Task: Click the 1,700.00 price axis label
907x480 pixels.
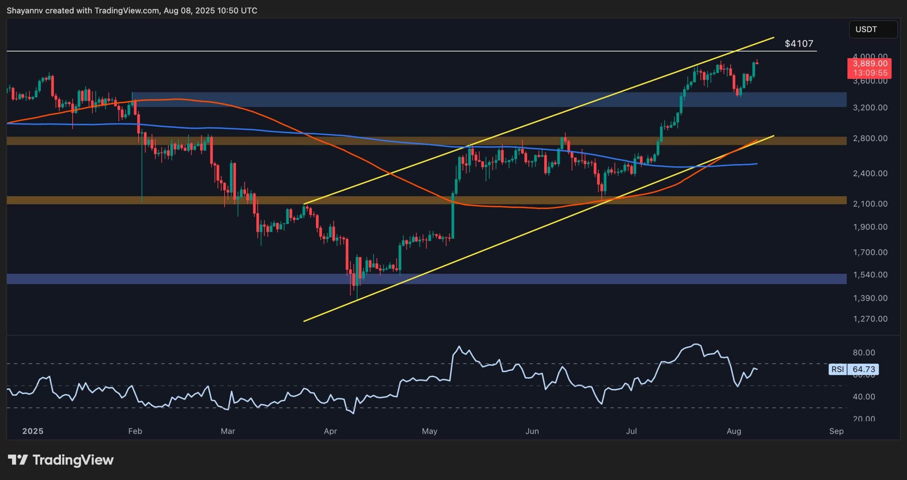Action: [x=870, y=252]
